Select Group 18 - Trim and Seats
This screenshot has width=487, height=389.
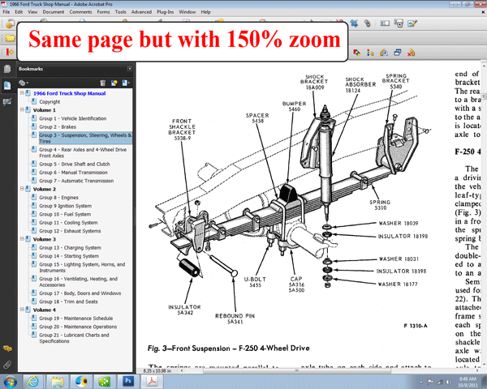(68, 301)
